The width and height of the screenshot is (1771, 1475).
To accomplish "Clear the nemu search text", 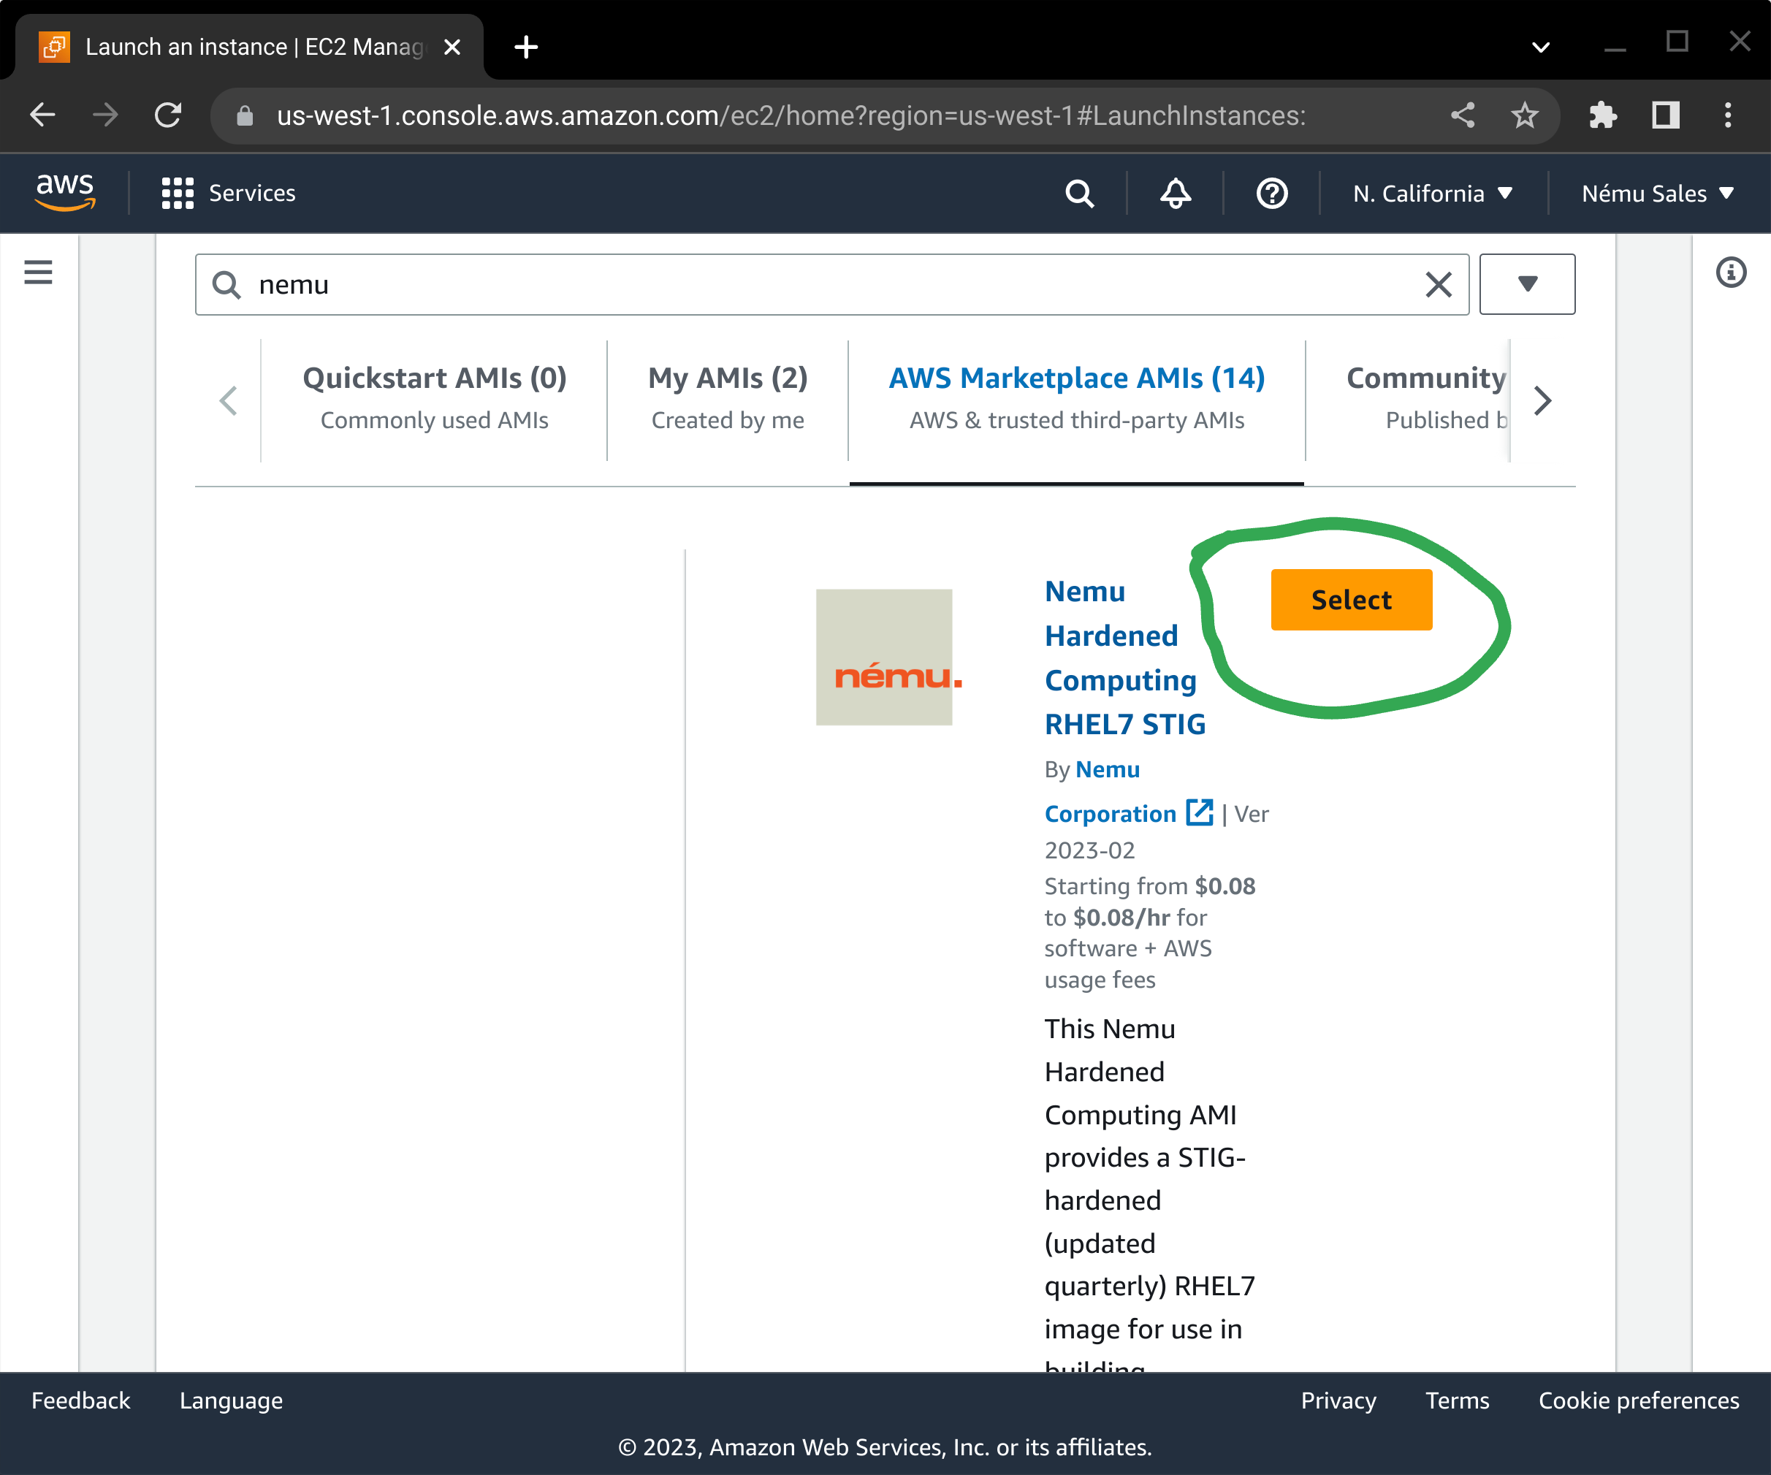I will (x=1439, y=284).
